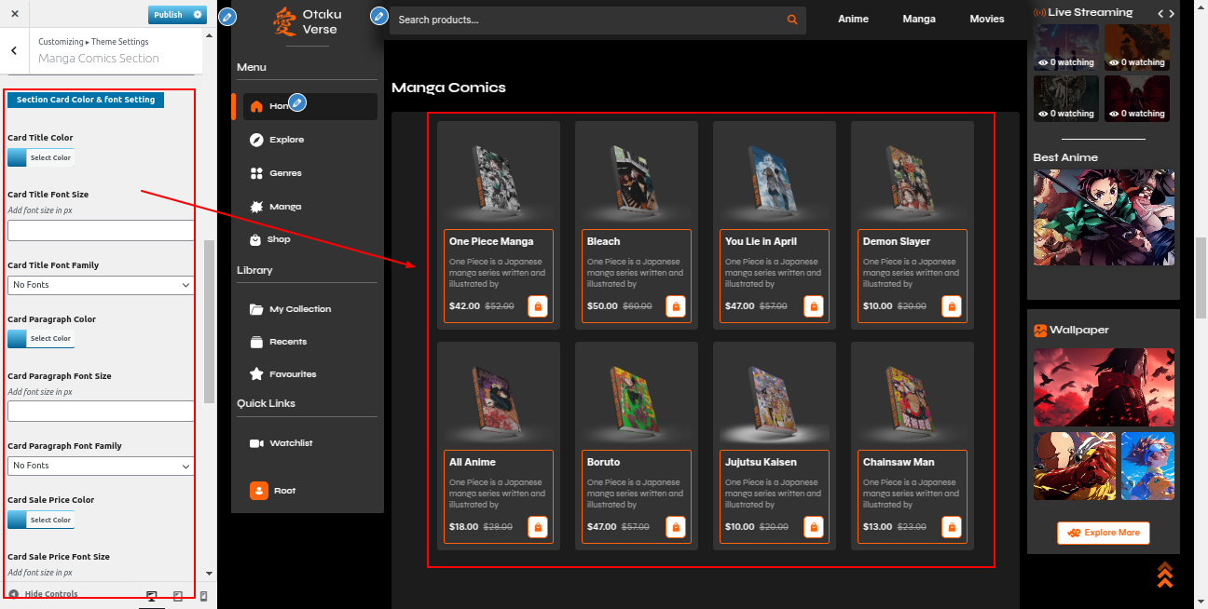Open the Movies nav menu item
The height and width of the screenshot is (609, 1208).
(x=986, y=19)
